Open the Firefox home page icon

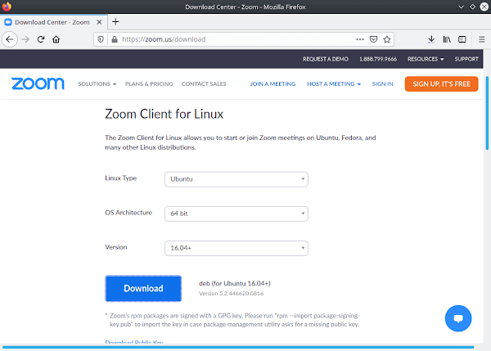[56, 39]
